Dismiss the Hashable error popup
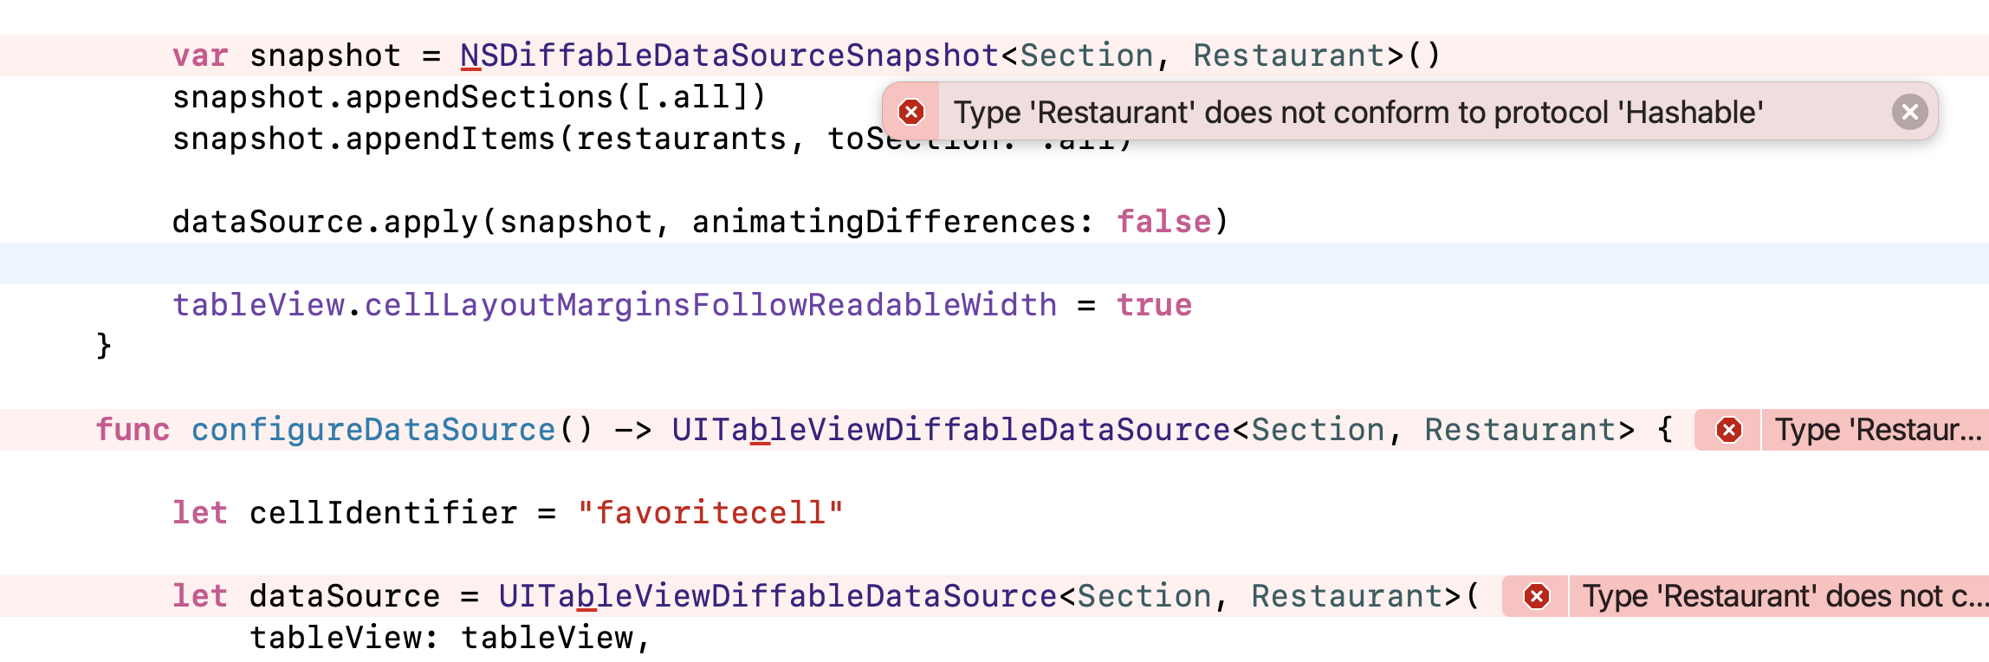 click(x=1912, y=112)
